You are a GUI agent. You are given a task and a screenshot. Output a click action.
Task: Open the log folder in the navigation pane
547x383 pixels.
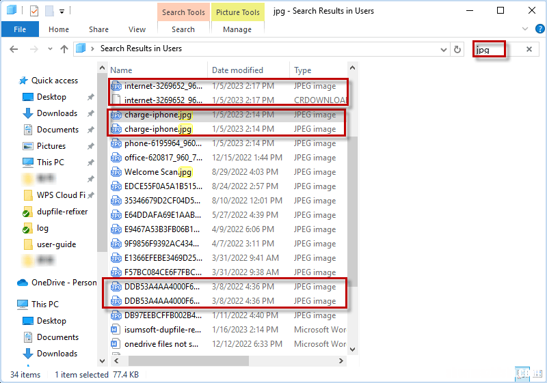tap(42, 228)
